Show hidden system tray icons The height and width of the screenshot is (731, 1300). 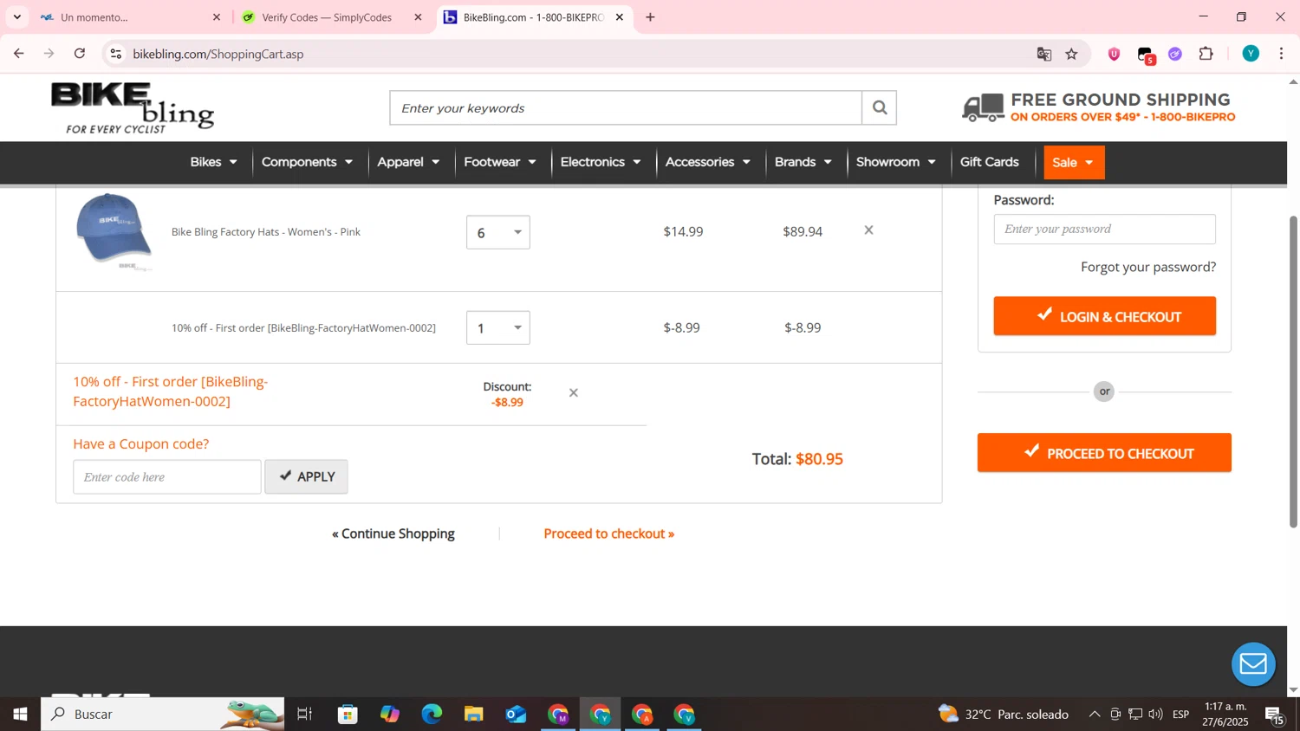click(x=1095, y=715)
